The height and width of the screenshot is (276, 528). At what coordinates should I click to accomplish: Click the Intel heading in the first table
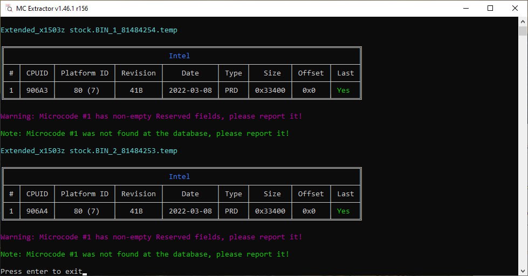(x=179, y=56)
